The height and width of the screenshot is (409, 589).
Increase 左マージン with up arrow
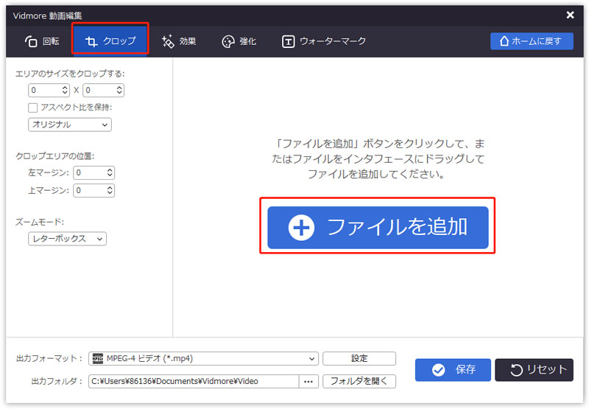point(110,170)
